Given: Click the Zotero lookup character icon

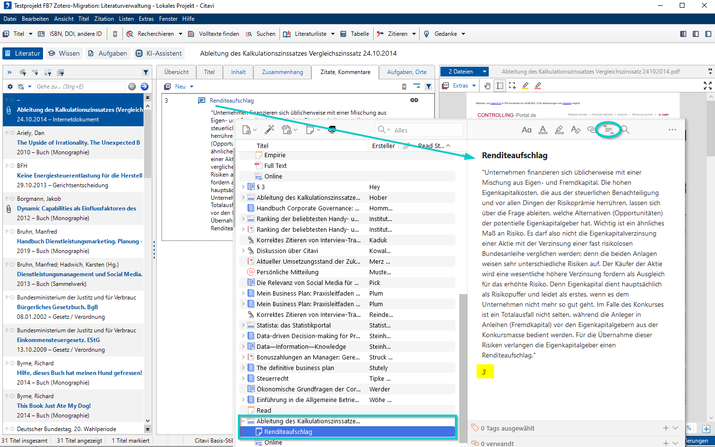Looking at the screenshot, I should 332,130.
